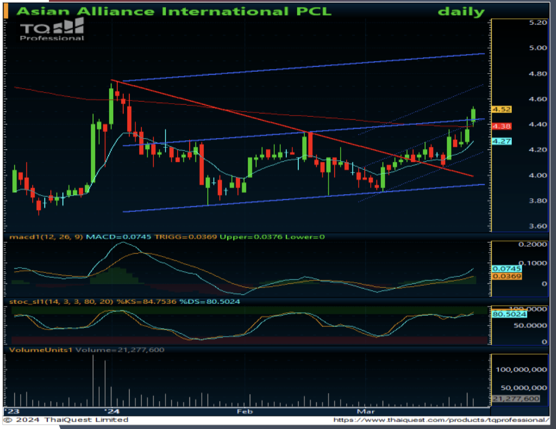The height and width of the screenshot is (429, 556).
Task: Click the 'Upper=0.0376' readout
Action: pyautogui.click(x=251, y=237)
